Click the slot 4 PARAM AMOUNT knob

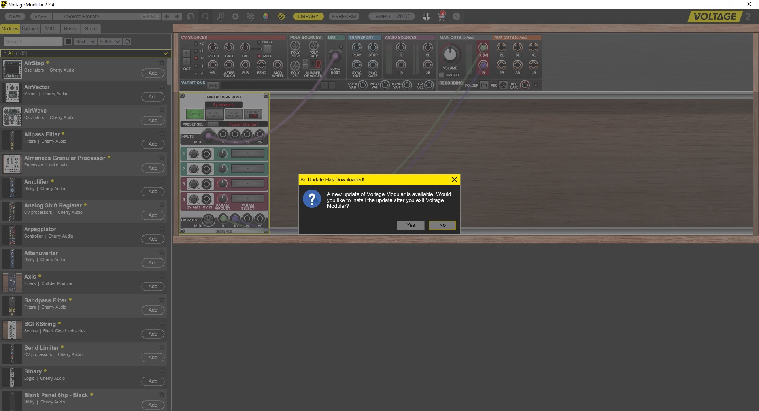[223, 198]
